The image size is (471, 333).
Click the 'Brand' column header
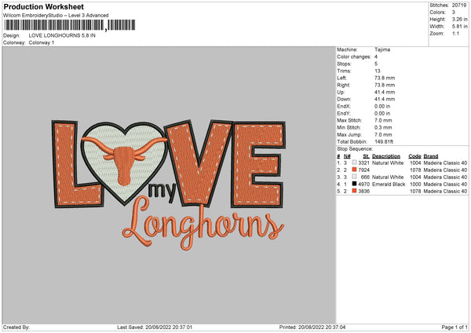coord(431,156)
